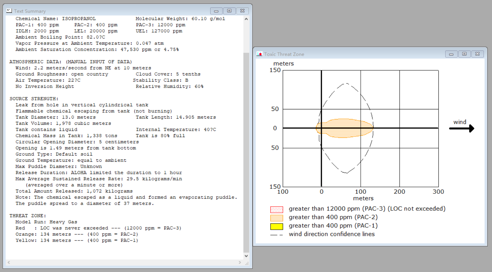The image size is (492, 272).
Task: Click the horizontal scroll left arrow
Action: 9,262
